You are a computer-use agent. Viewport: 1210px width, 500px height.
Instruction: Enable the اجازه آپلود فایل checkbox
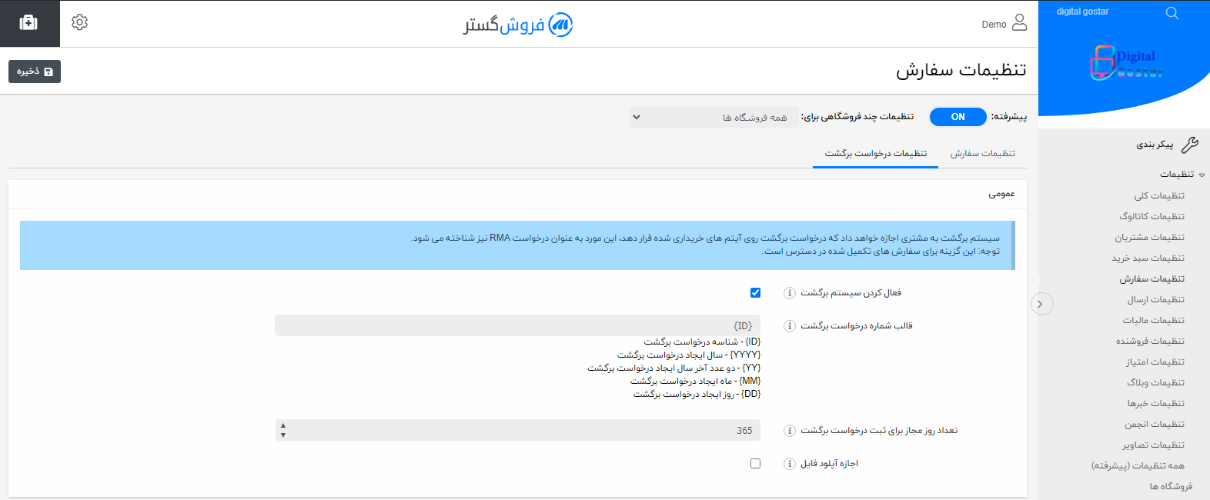[755, 463]
